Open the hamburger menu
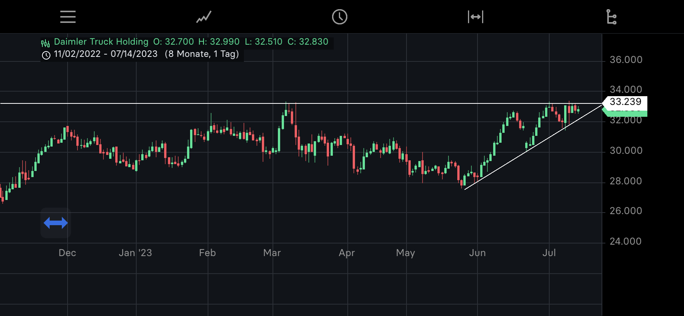Screen dimensions: 684x316 [x=68, y=17]
